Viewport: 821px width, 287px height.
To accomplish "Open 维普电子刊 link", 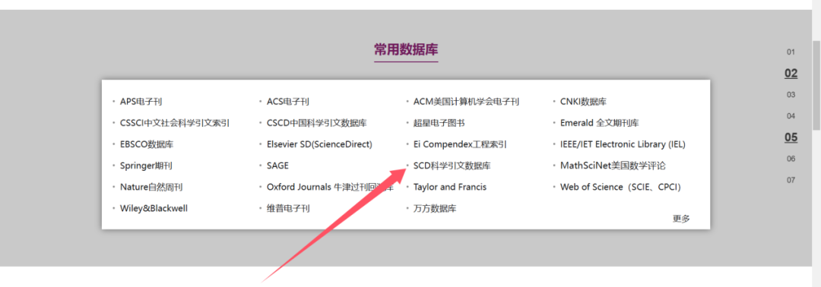I will click(288, 209).
